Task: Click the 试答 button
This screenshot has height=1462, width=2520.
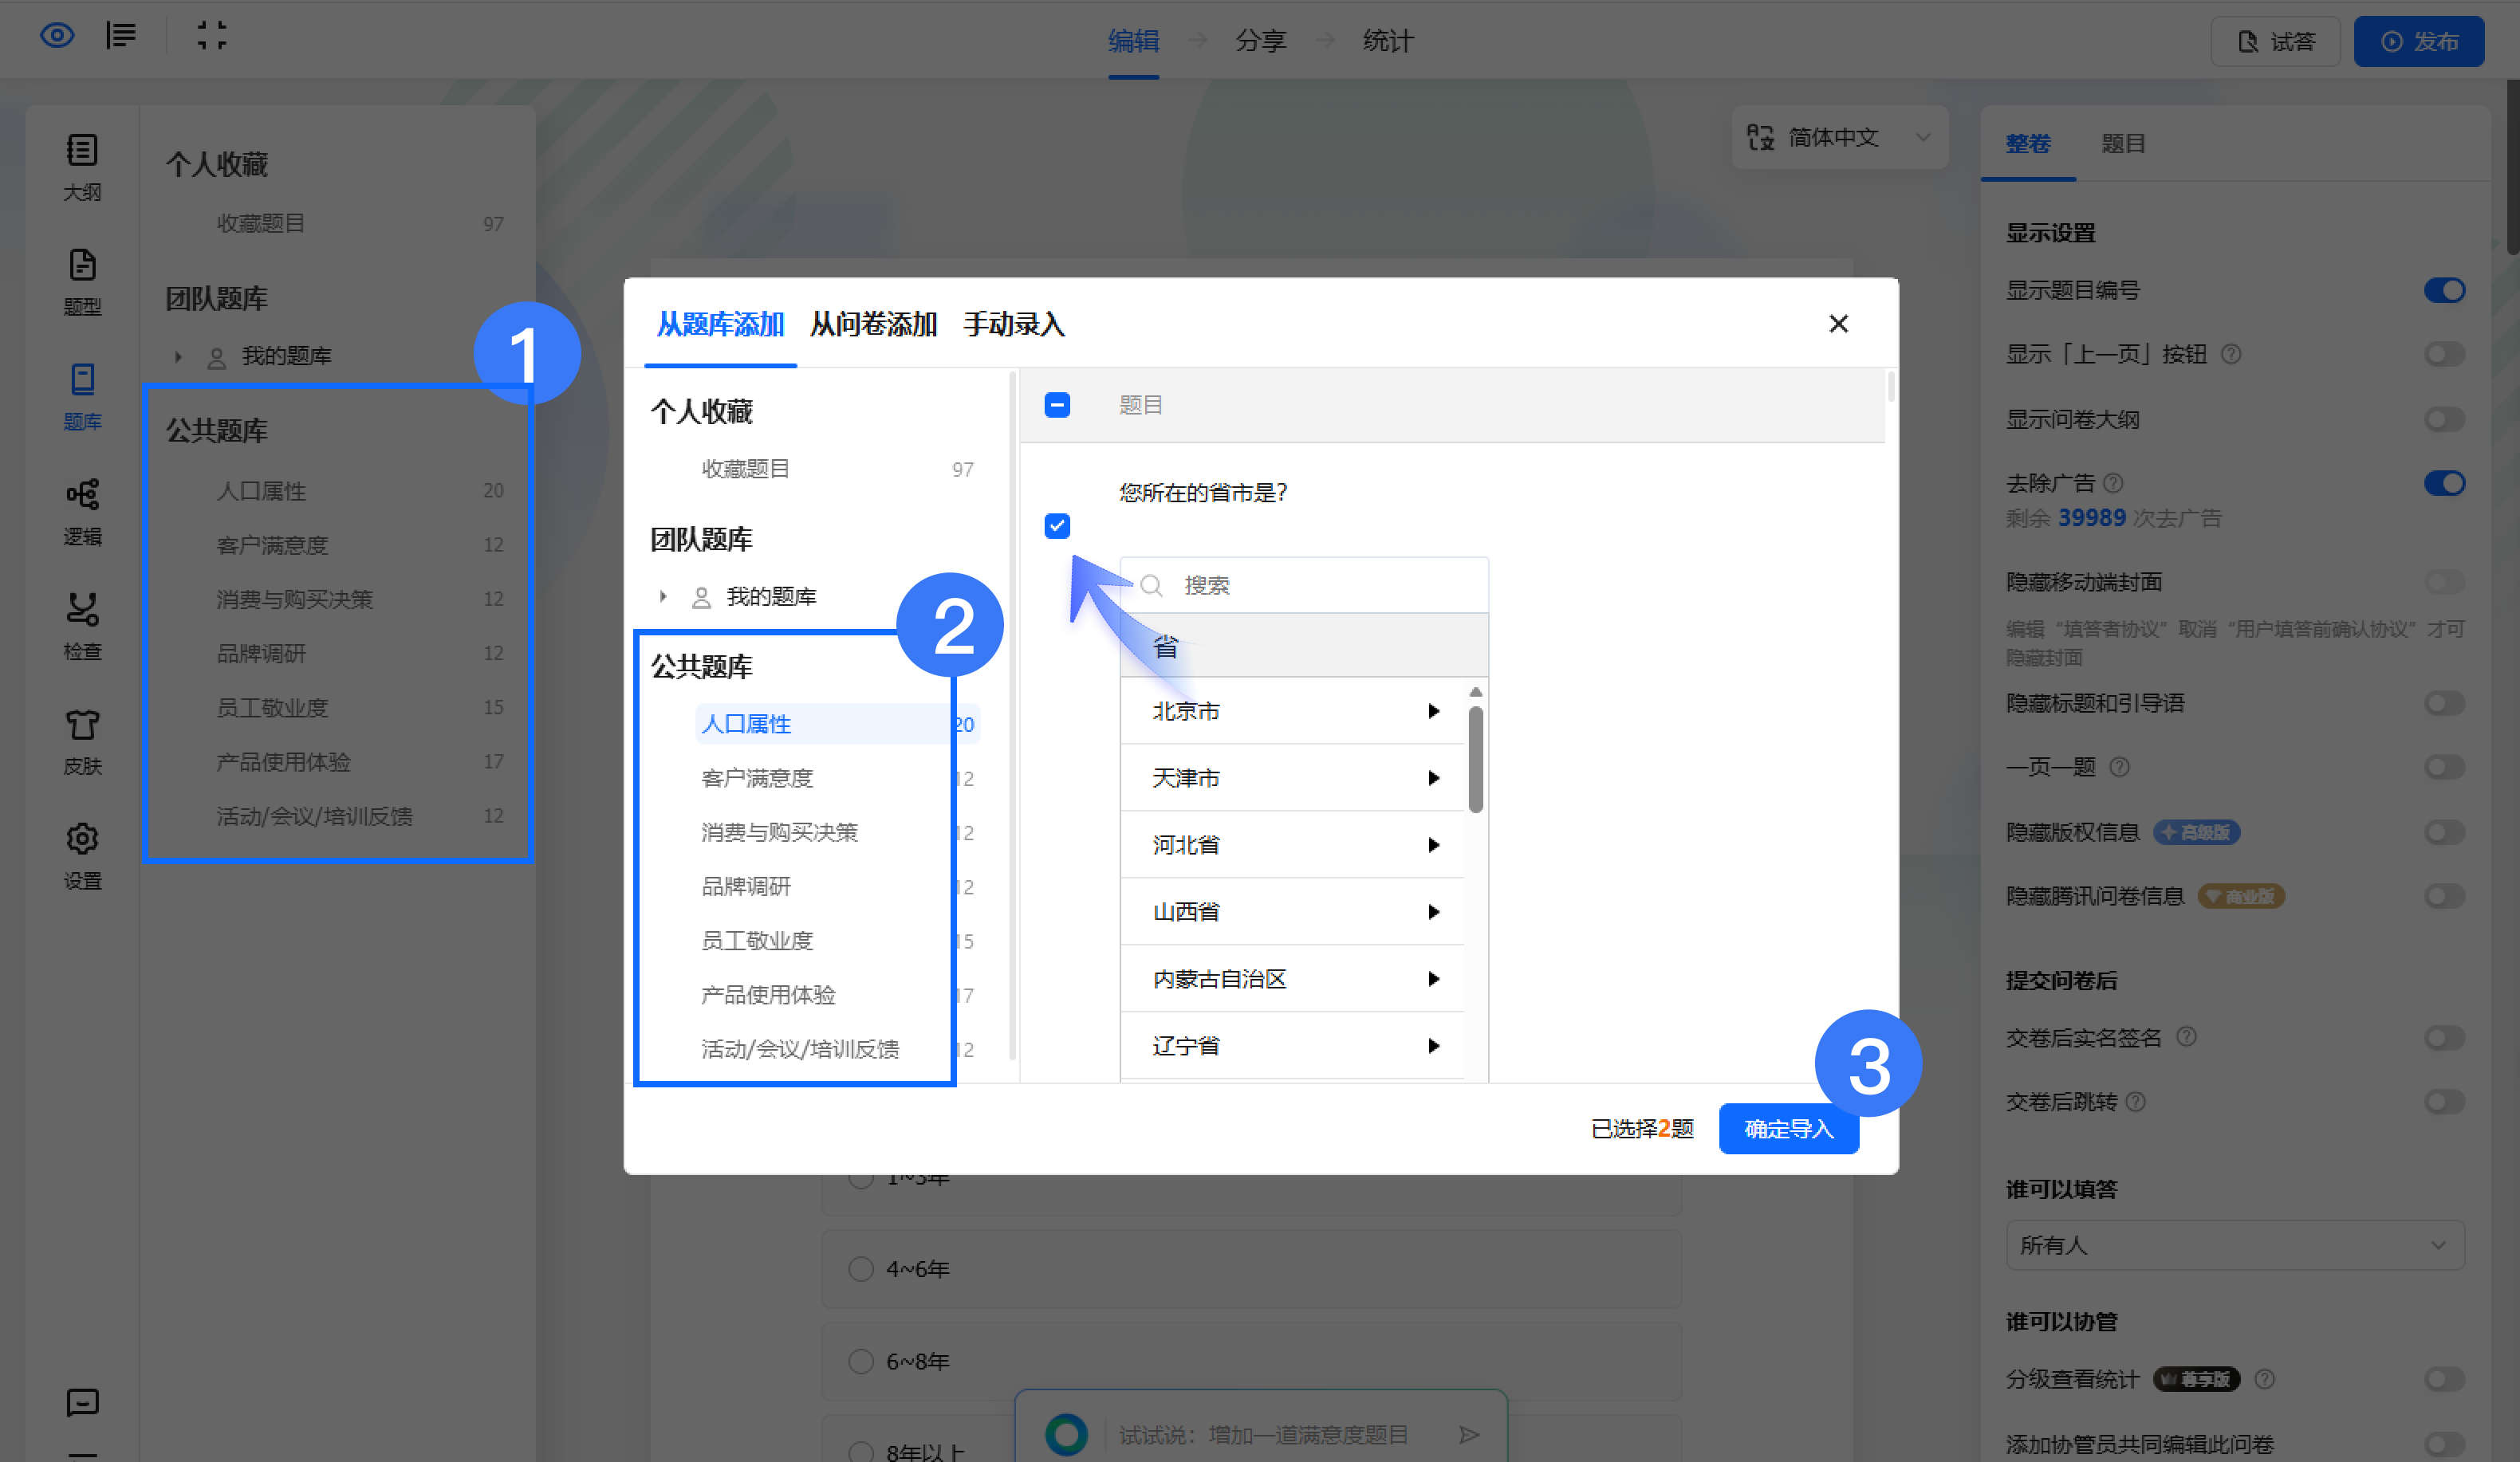Action: [2275, 41]
